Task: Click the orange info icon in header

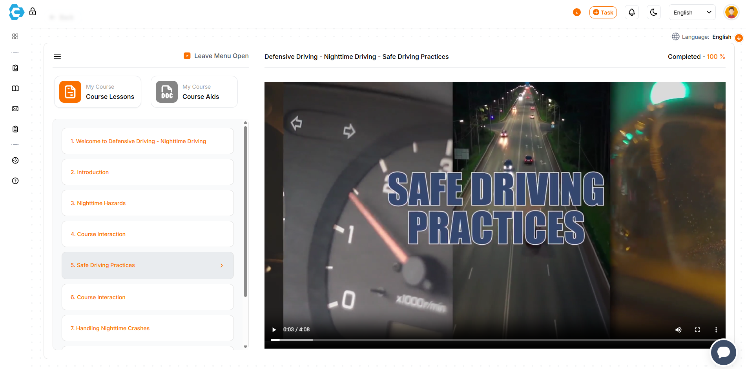Action: point(576,13)
